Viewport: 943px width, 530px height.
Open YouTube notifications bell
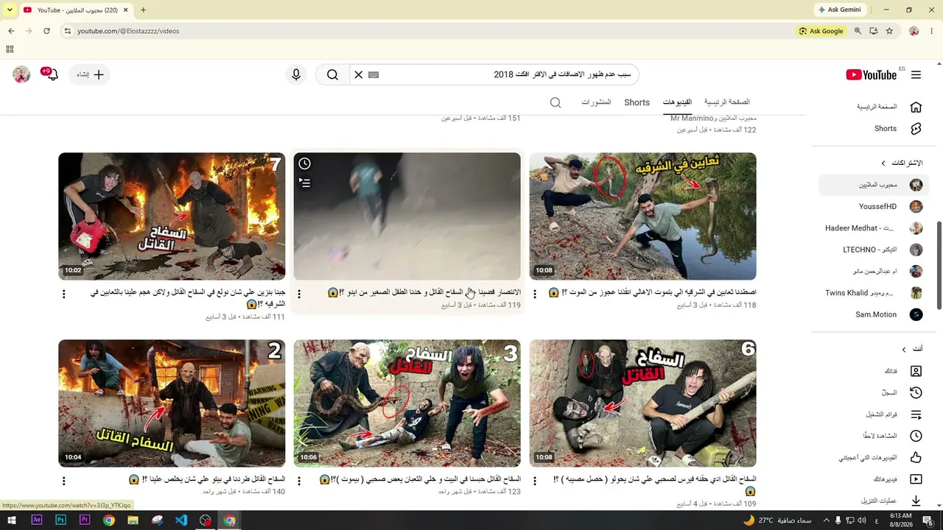tap(52, 74)
